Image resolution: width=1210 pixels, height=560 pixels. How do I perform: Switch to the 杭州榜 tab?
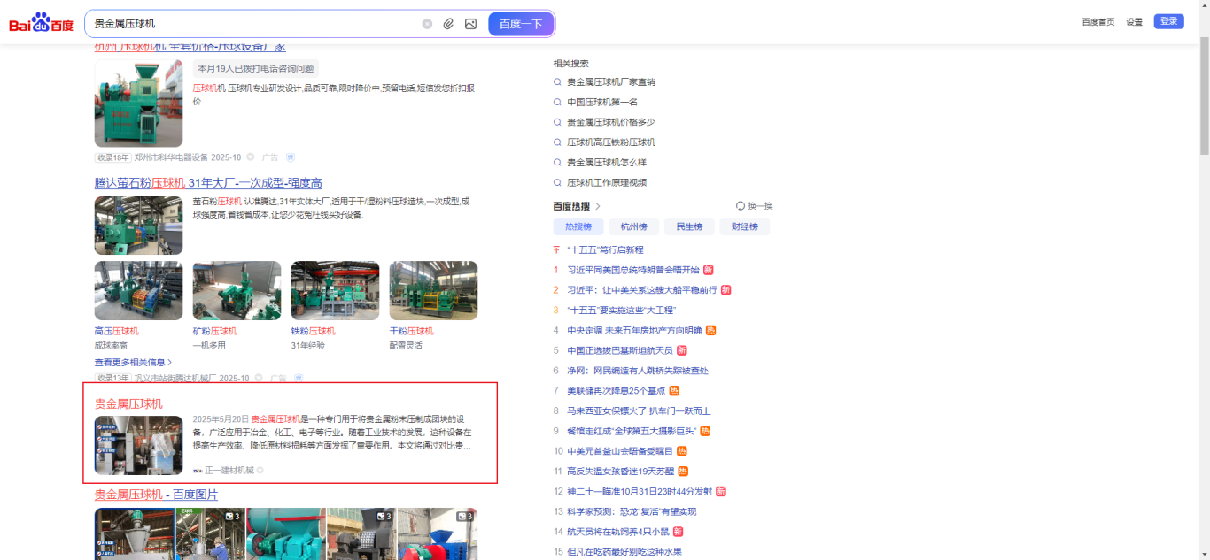[633, 227]
